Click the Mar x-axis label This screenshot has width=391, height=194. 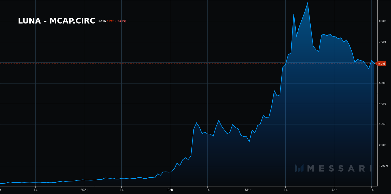248,190
